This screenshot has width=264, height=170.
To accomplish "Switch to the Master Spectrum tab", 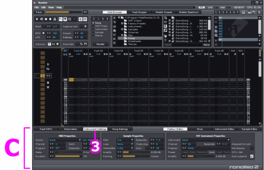I will tap(189, 12).
